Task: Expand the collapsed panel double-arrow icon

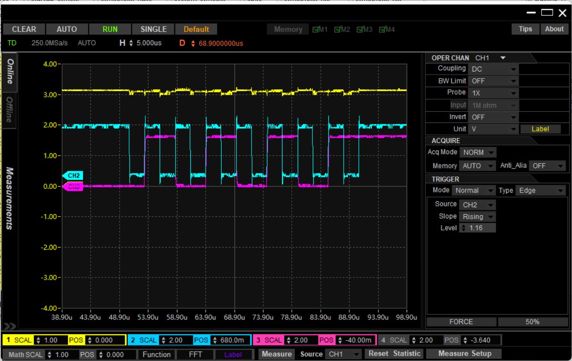Action: [x=9, y=326]
